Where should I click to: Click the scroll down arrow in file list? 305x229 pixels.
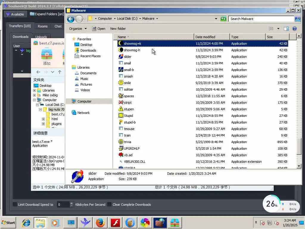point(299,166)
